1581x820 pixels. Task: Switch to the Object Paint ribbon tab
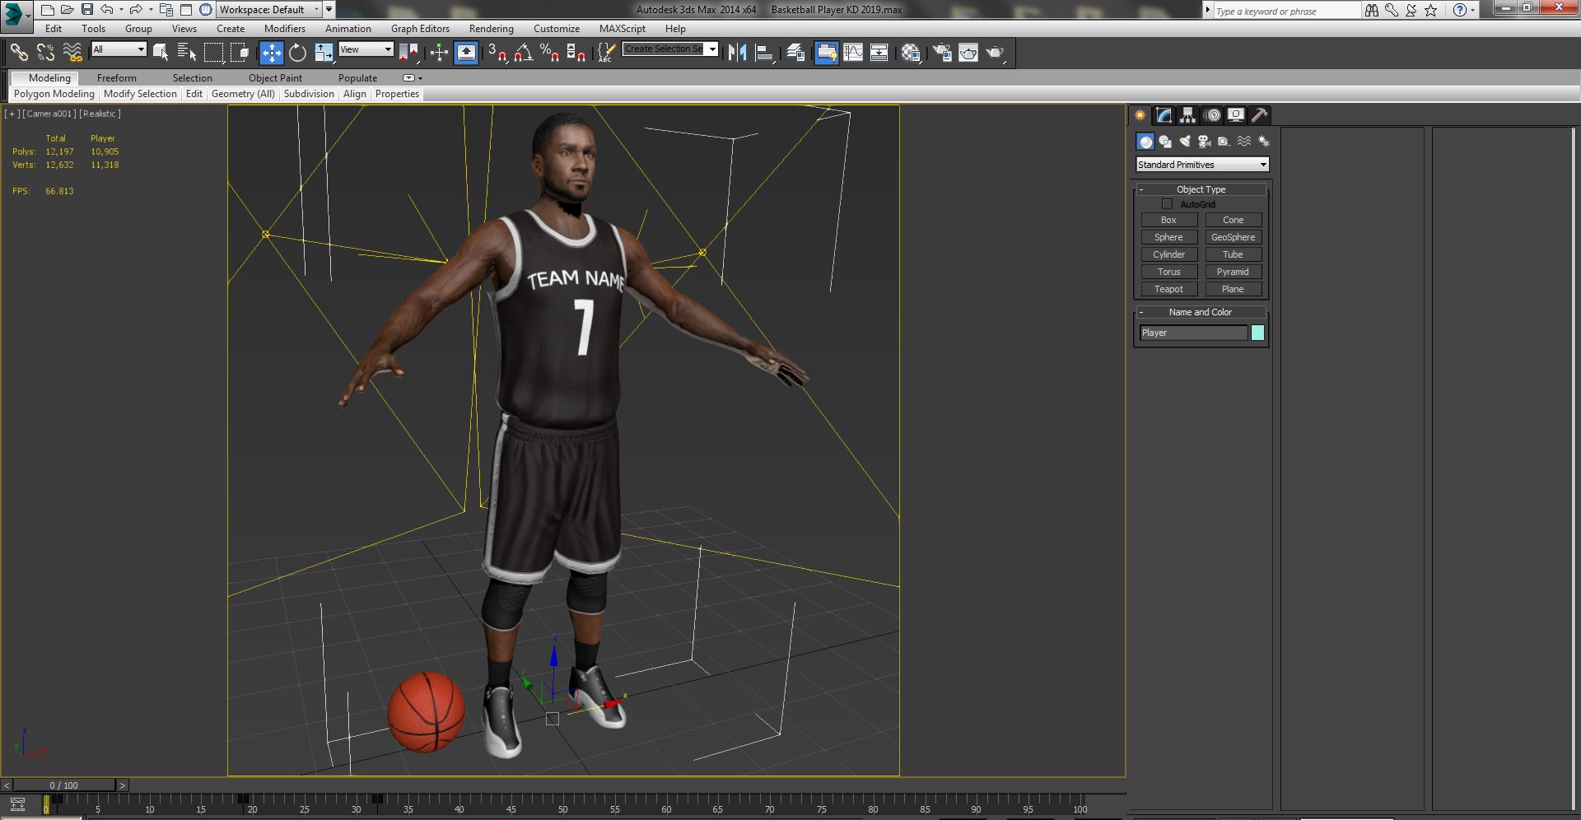(x=275, y=78)
